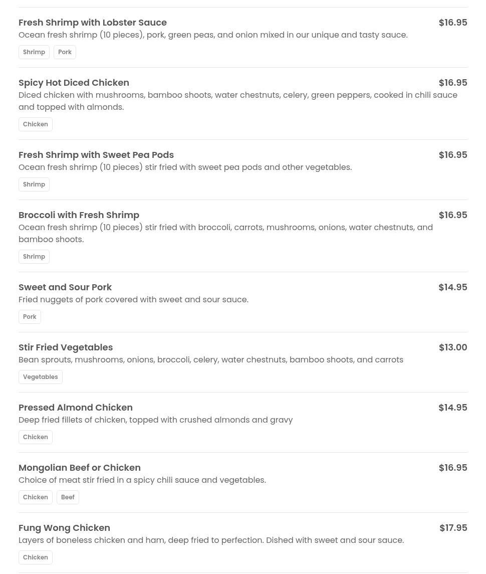Click Chicken tag under Pressed Almond Chicken
Viewport: 486px width, 574px height.
(36, 437)
